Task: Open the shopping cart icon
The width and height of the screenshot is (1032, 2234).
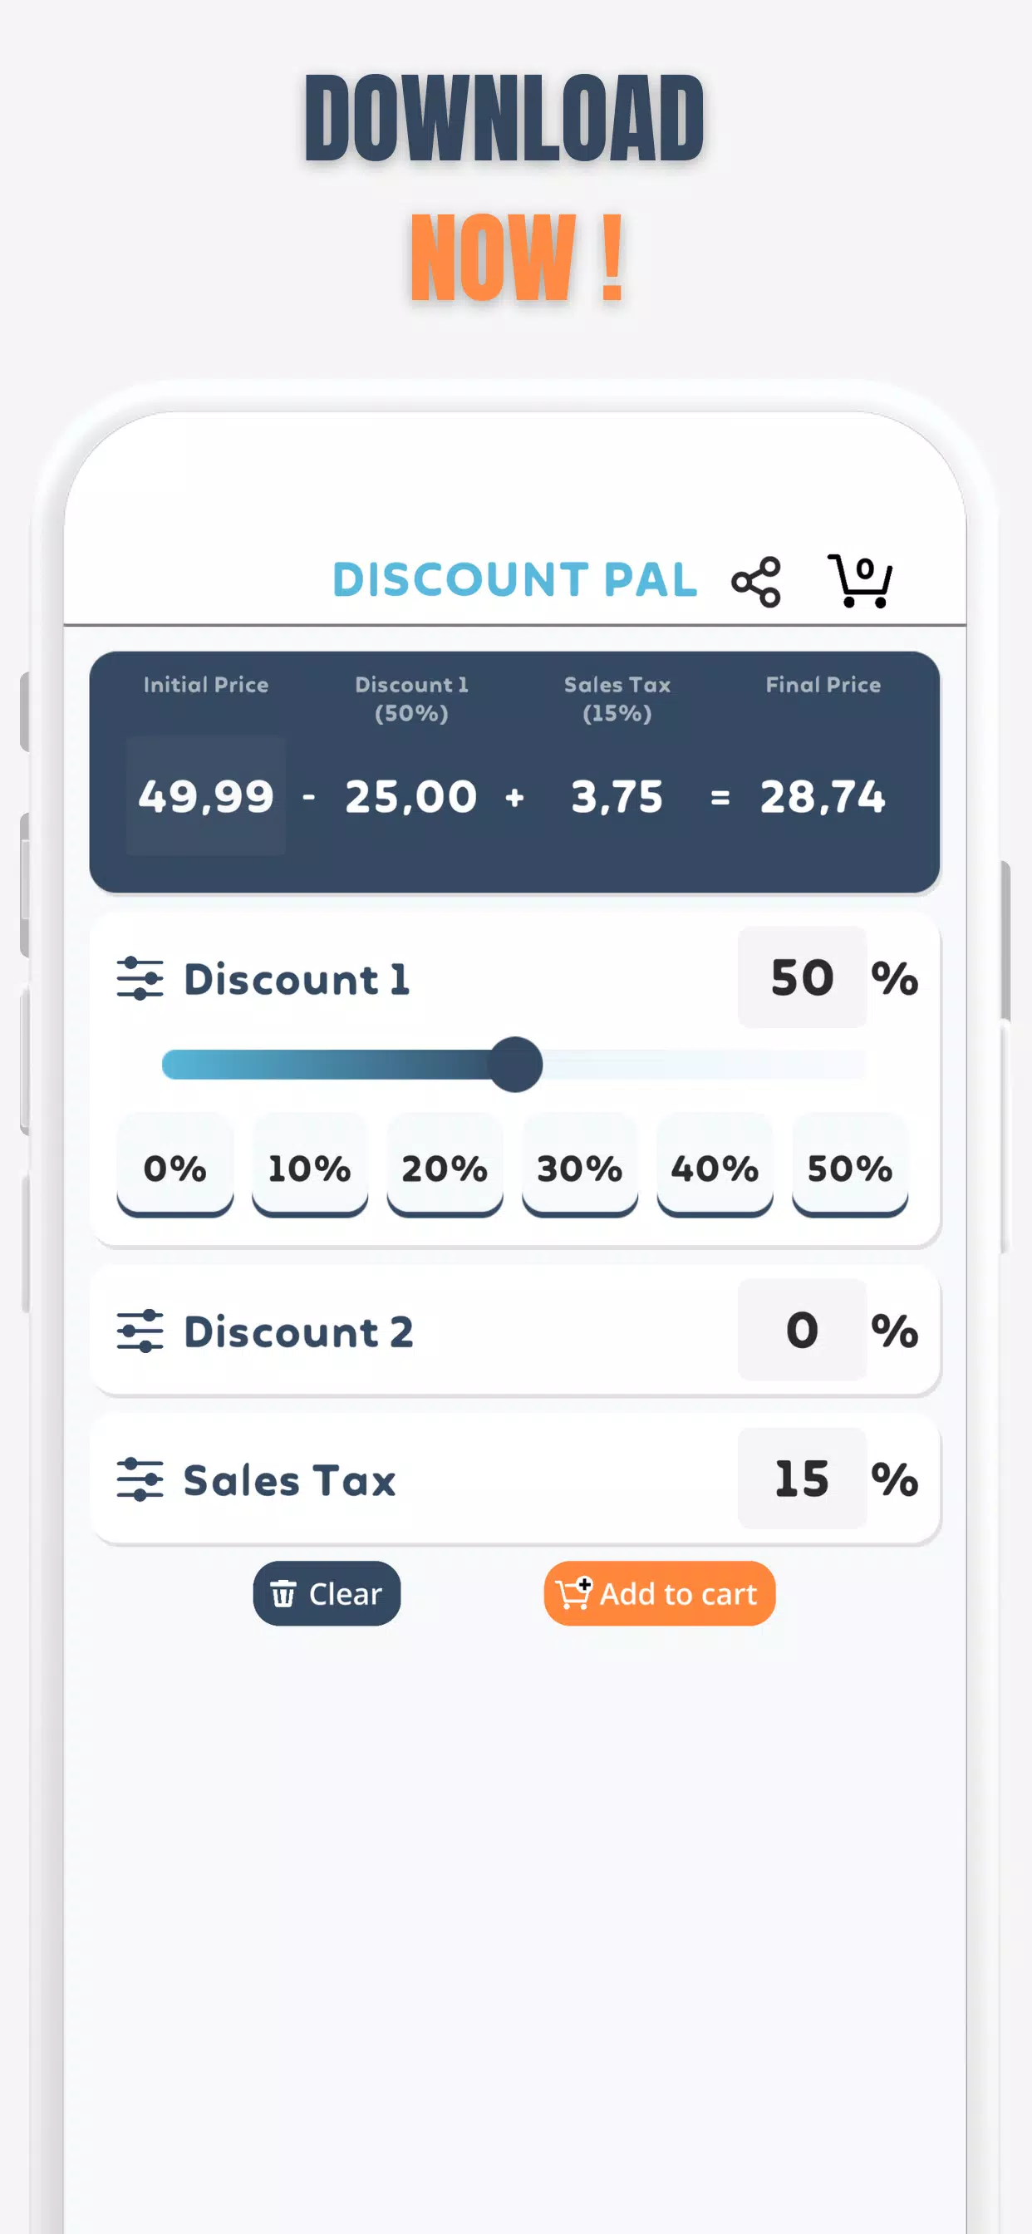Action: (859, 581)
